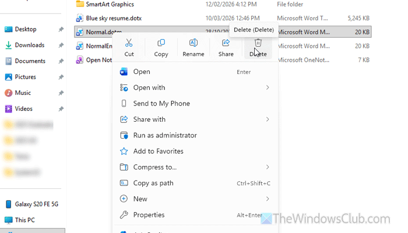Unpin Documents using its pin icon
Image resolution: width=408 pixels, height=233 pixels.
pyautogui.click(x=61, y=61)
